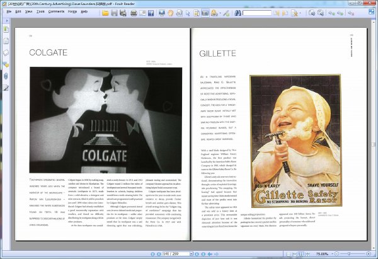This screenshot has width=378, height=259.
Task: Open the Forms menu
Action: pyautogui.click(x=72, y=11)
